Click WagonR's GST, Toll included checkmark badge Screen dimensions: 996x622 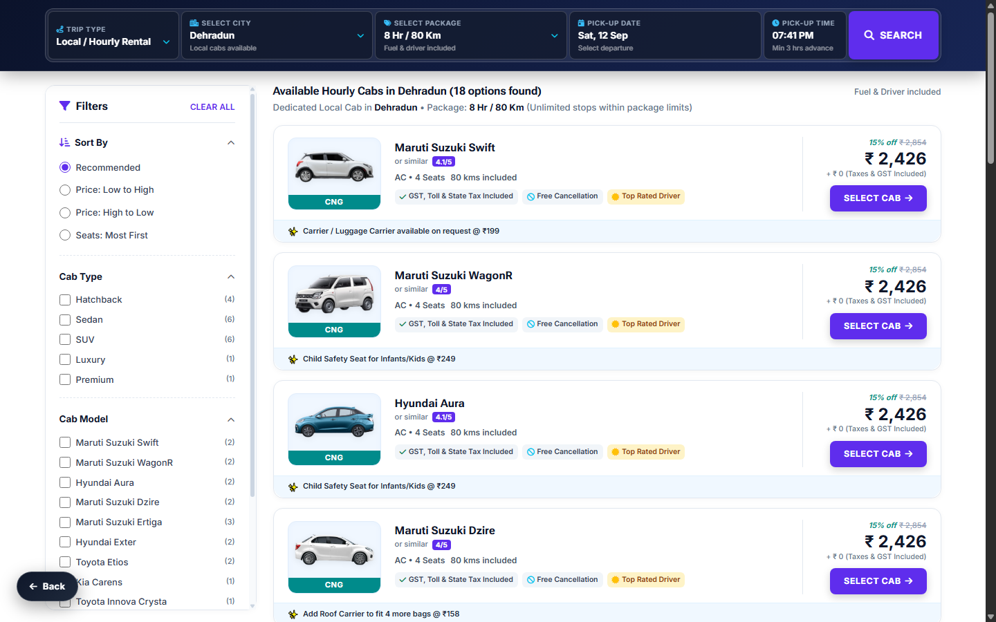(456, 324)
